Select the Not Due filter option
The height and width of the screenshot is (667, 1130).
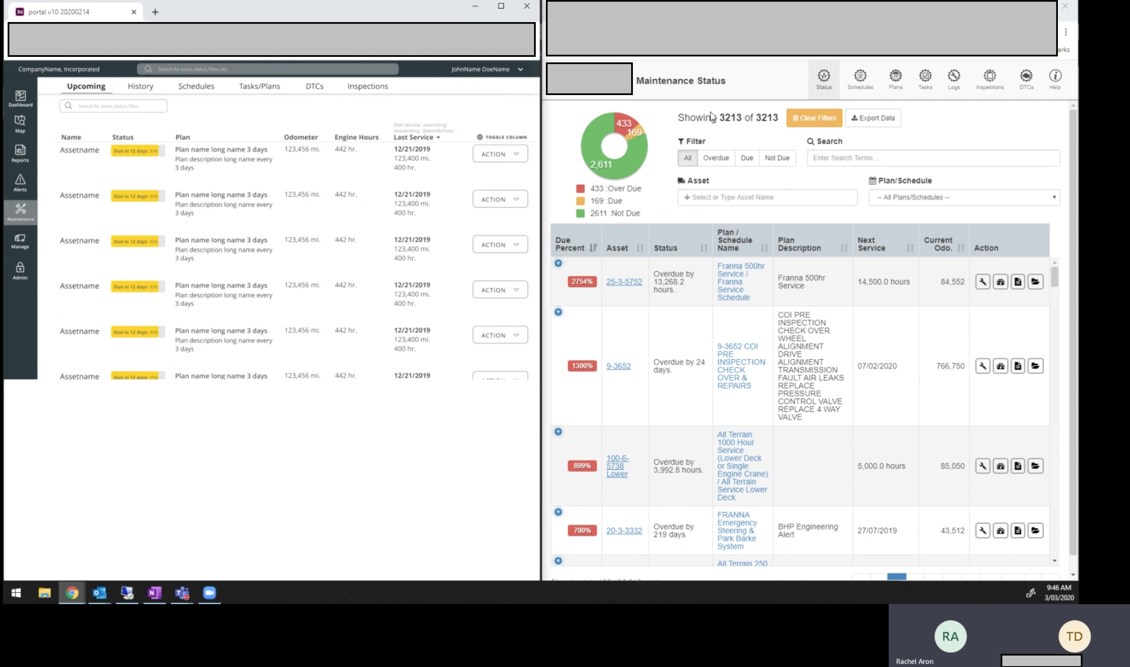tap(777, 158)
